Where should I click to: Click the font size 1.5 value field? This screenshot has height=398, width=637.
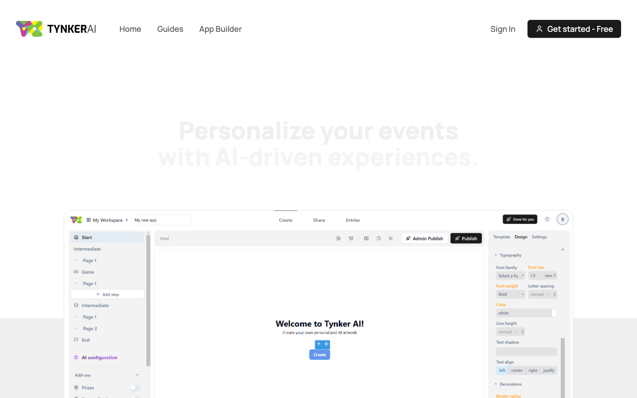(x=536, y=276)
